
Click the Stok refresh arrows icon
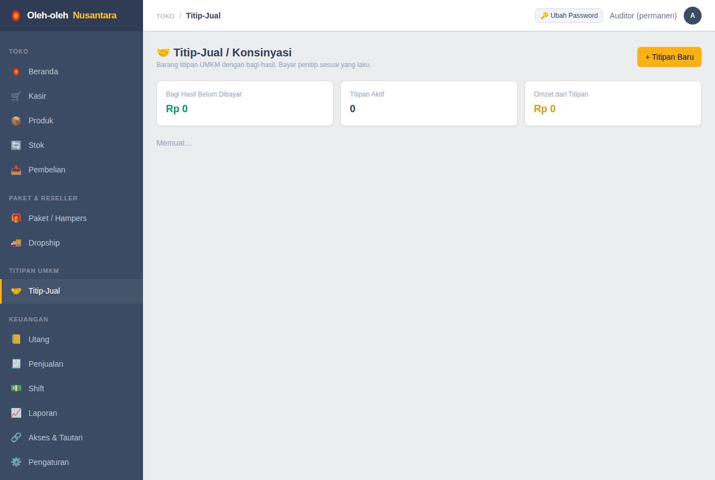[16, 145]
